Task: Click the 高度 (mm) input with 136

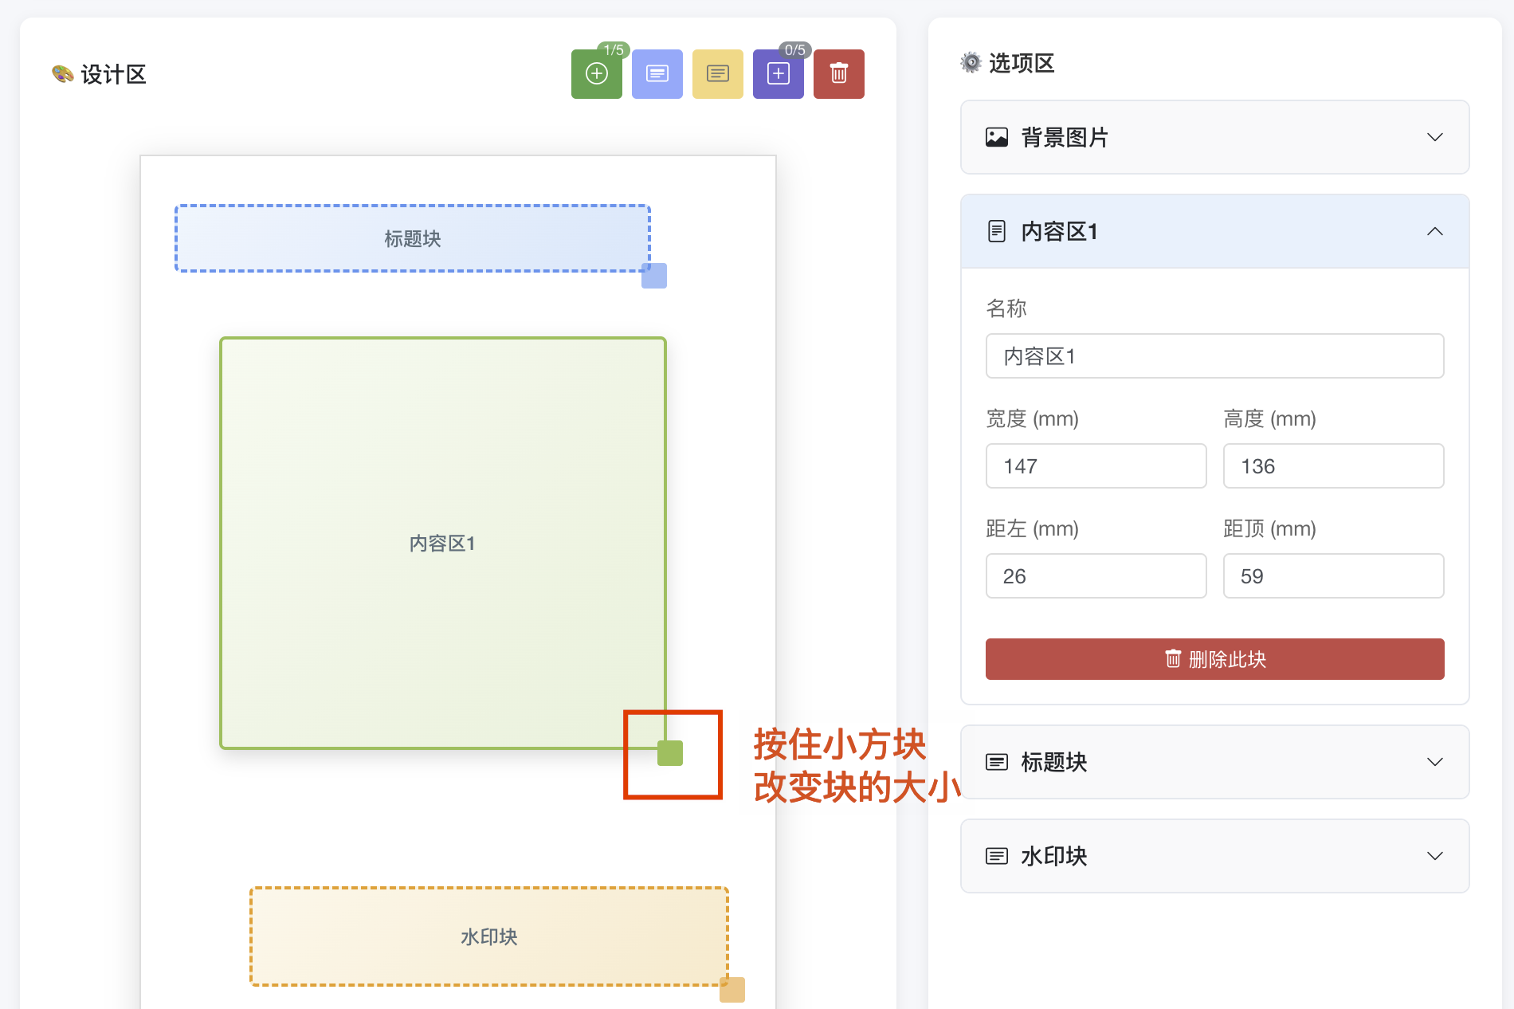Action: click(1333, 465)
